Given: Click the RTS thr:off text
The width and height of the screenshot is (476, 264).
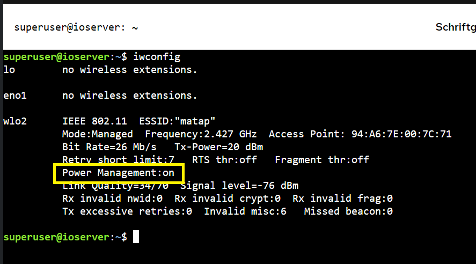Looking at the screenshot, I should click(224, 160).
